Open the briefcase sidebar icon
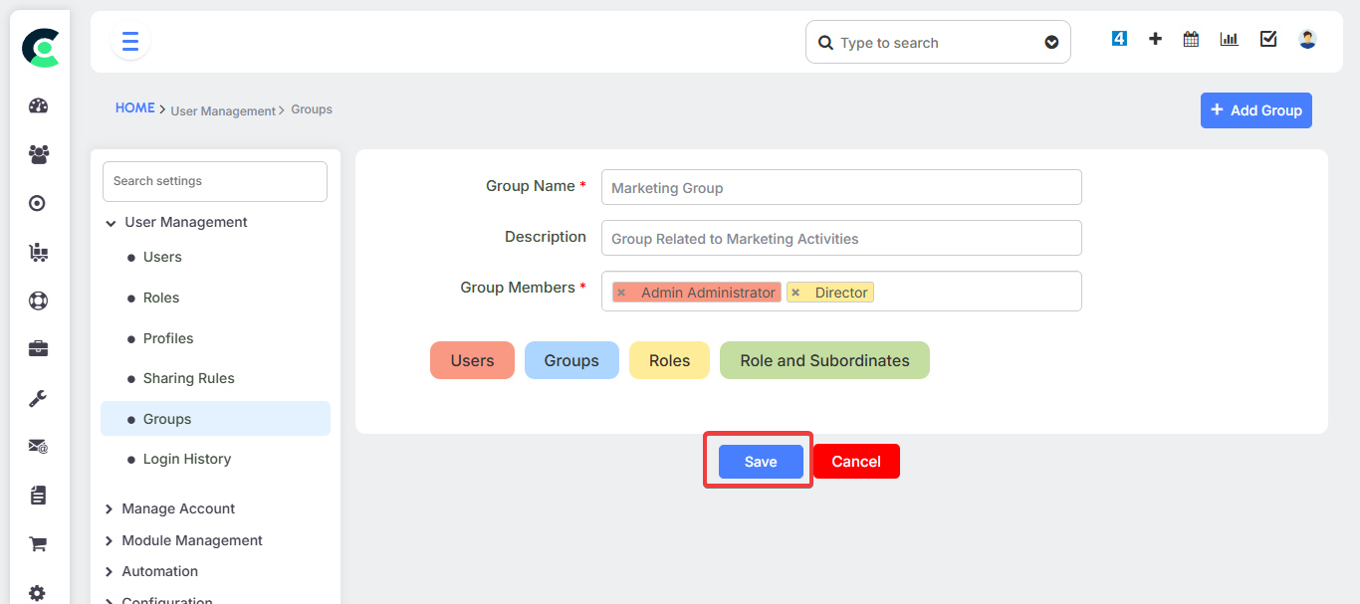 pos(38,349)
